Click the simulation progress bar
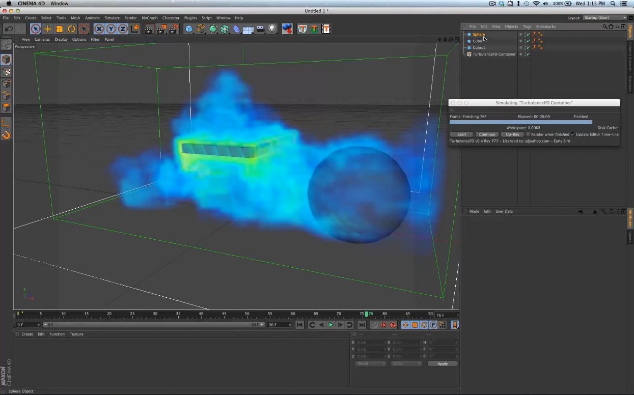This screenshot has width=634, height=395. coord(520,122)
